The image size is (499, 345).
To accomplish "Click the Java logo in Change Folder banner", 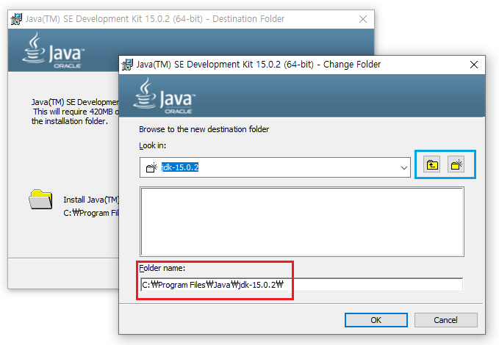I will 164,95.
